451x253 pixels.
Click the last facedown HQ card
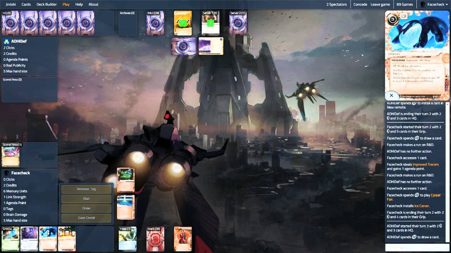click(86, 23)
